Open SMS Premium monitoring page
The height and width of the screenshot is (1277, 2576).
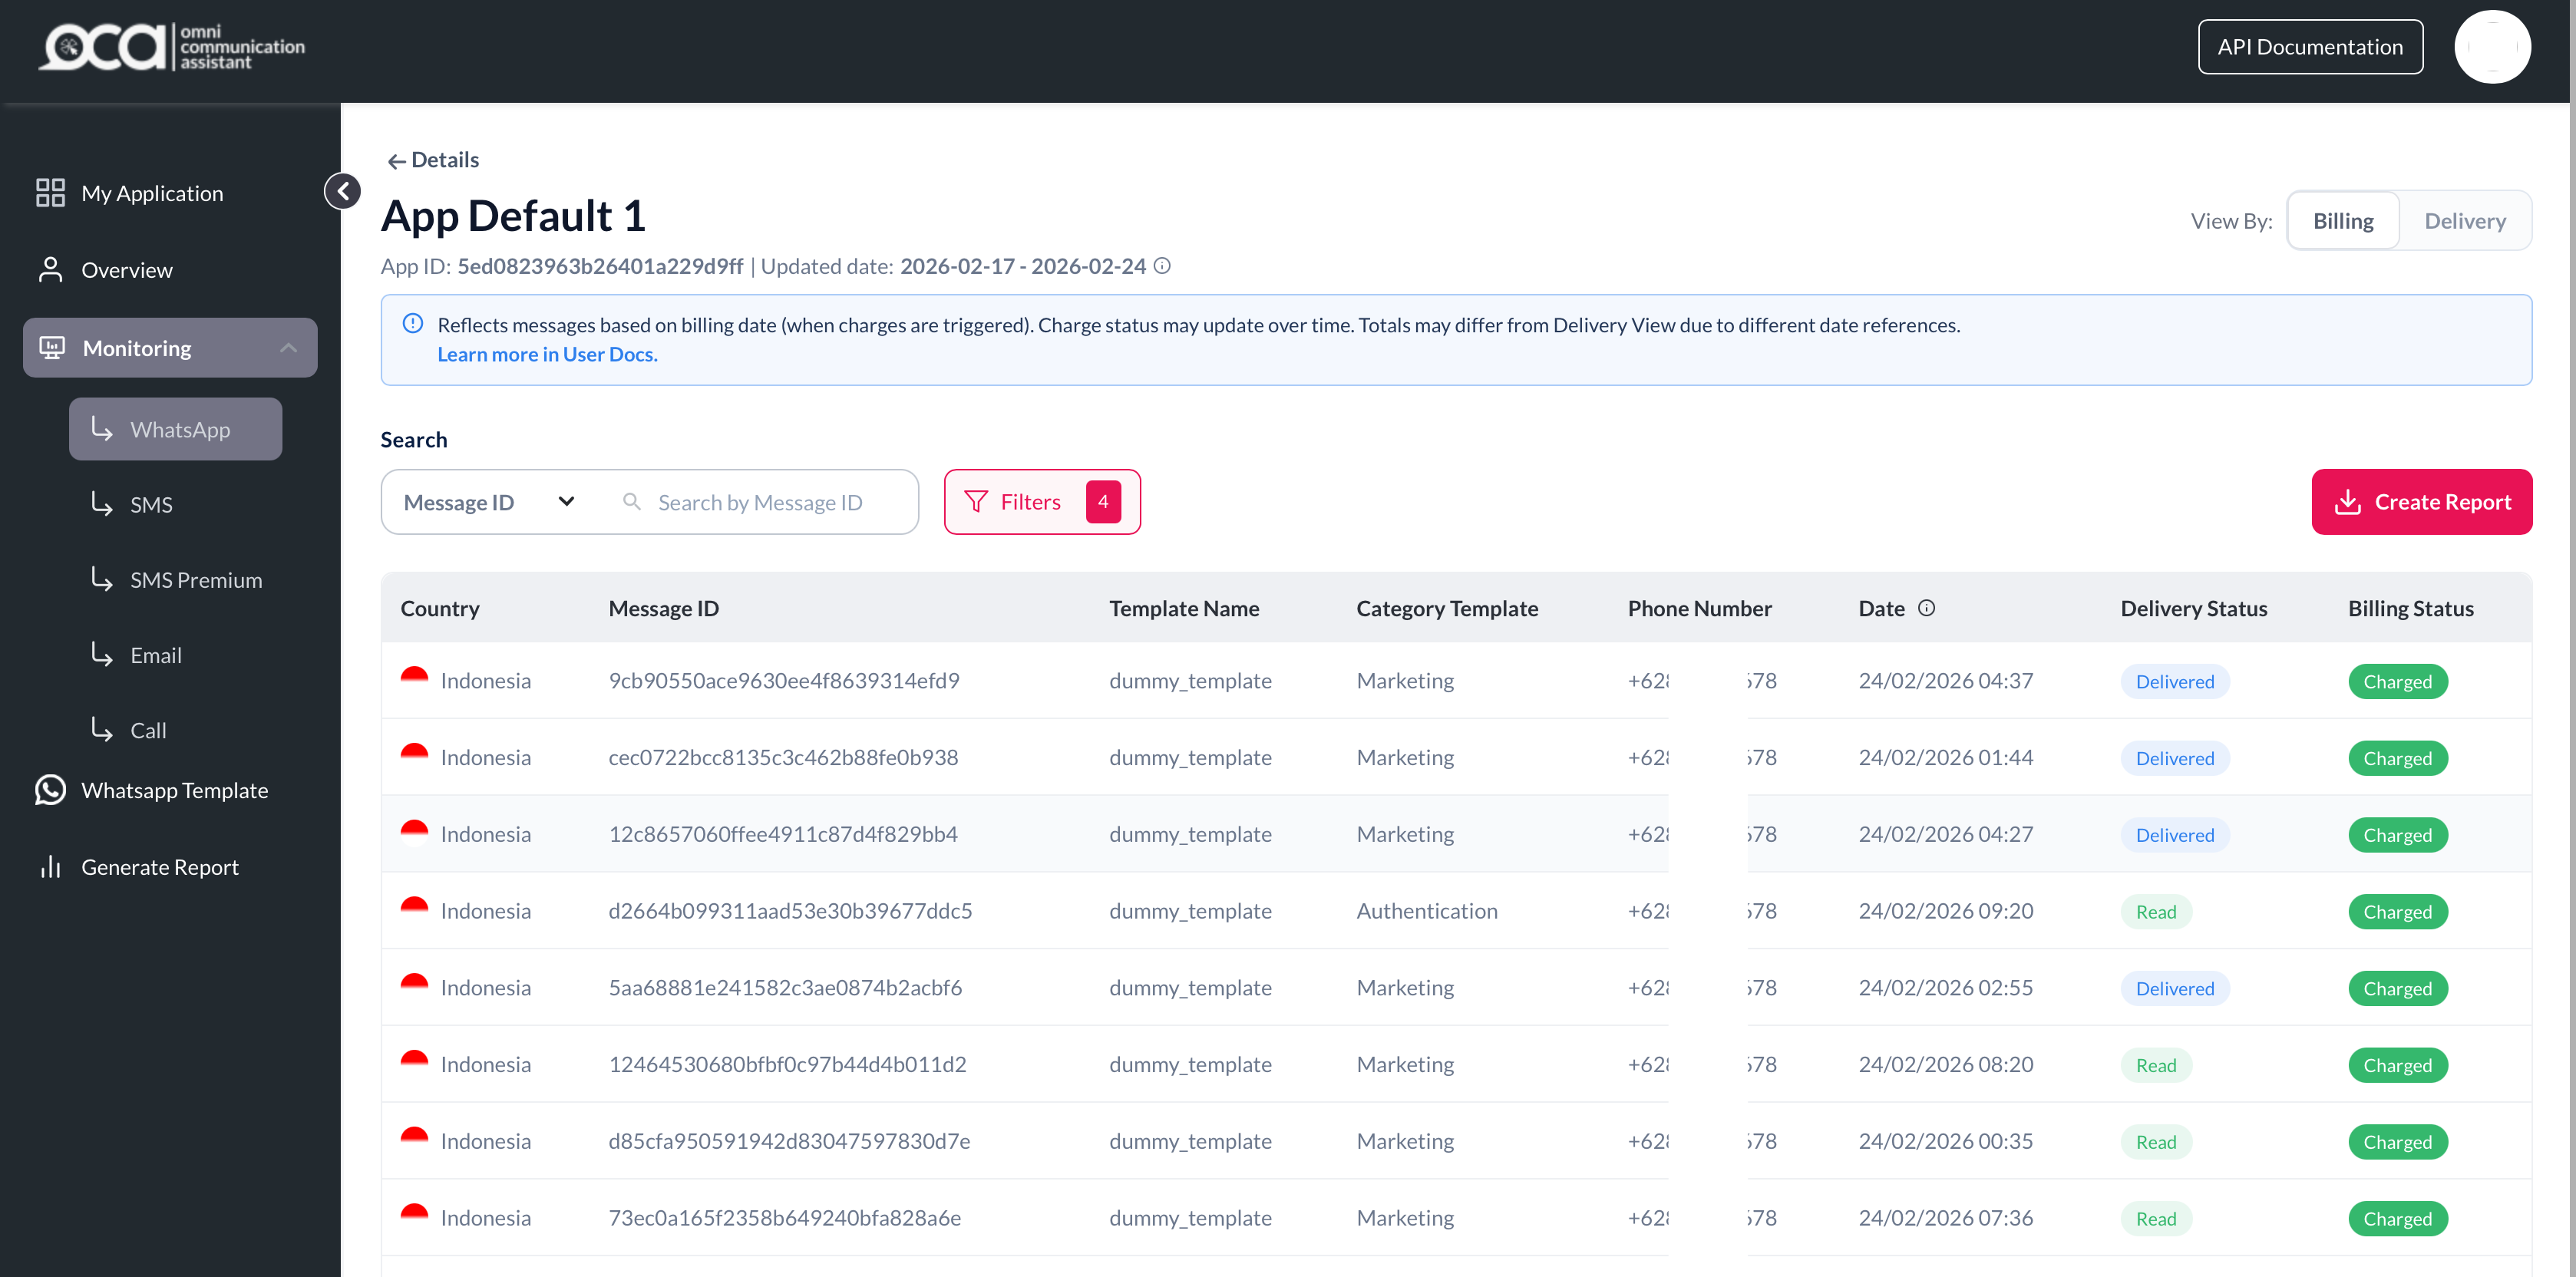pos(196,580)
